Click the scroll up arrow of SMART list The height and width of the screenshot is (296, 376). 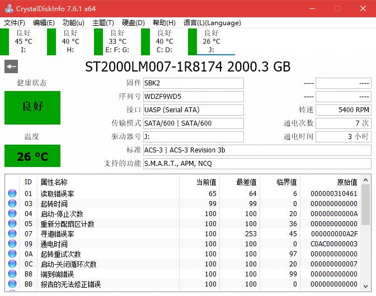[x=366, y=180]
